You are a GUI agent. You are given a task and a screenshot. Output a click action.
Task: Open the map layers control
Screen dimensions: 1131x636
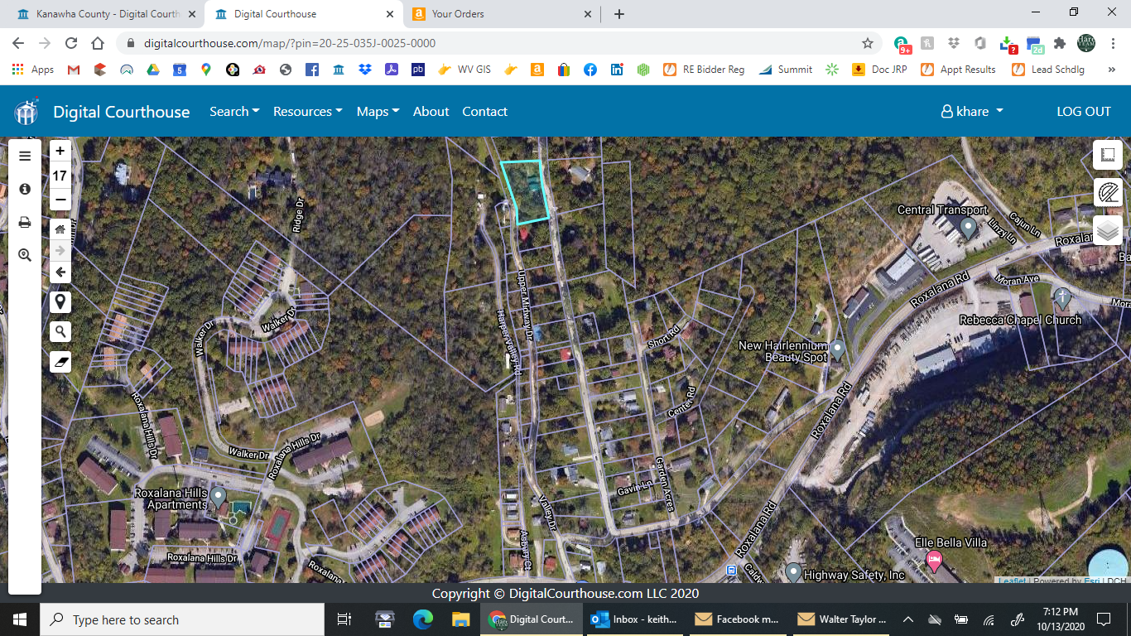click(1108, 230)
